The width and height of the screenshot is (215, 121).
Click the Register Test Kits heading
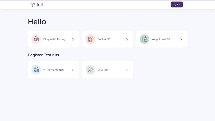(x=43, y=55)
